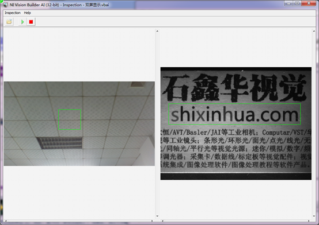Image resolution: width=319 pixels, height=225 pixels.
Task: Click right arrow of left horizontal scrollbar
Action: [x=152, y=221]
